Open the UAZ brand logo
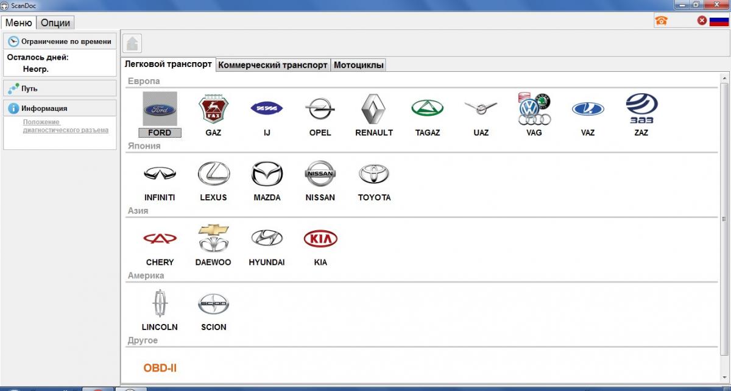The image size is (731, 391). (x=481, y=108)
